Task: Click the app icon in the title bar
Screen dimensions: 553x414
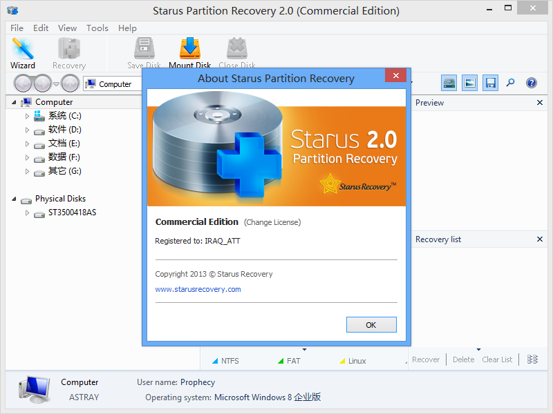Action: [12, 10]
